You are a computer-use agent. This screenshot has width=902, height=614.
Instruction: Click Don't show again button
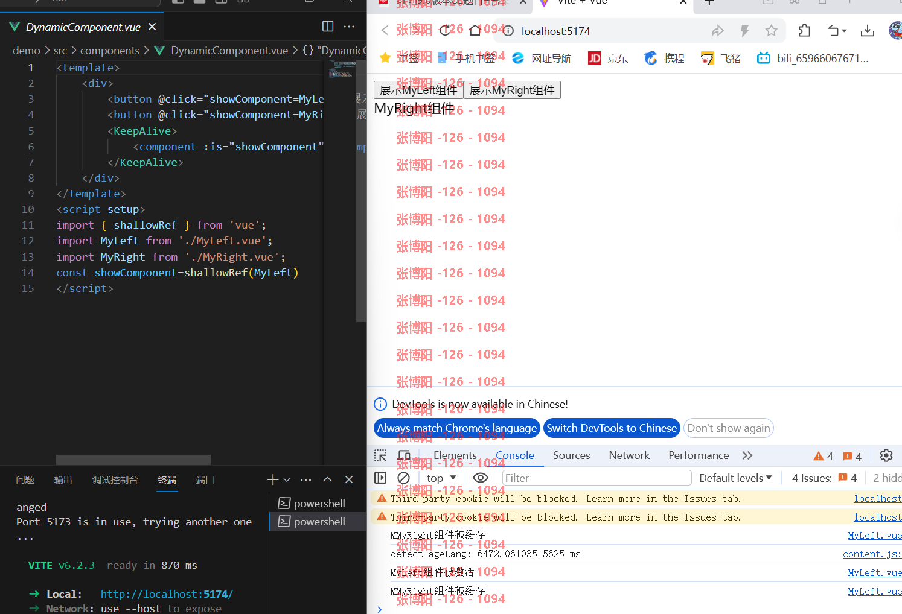click(729, 428)
